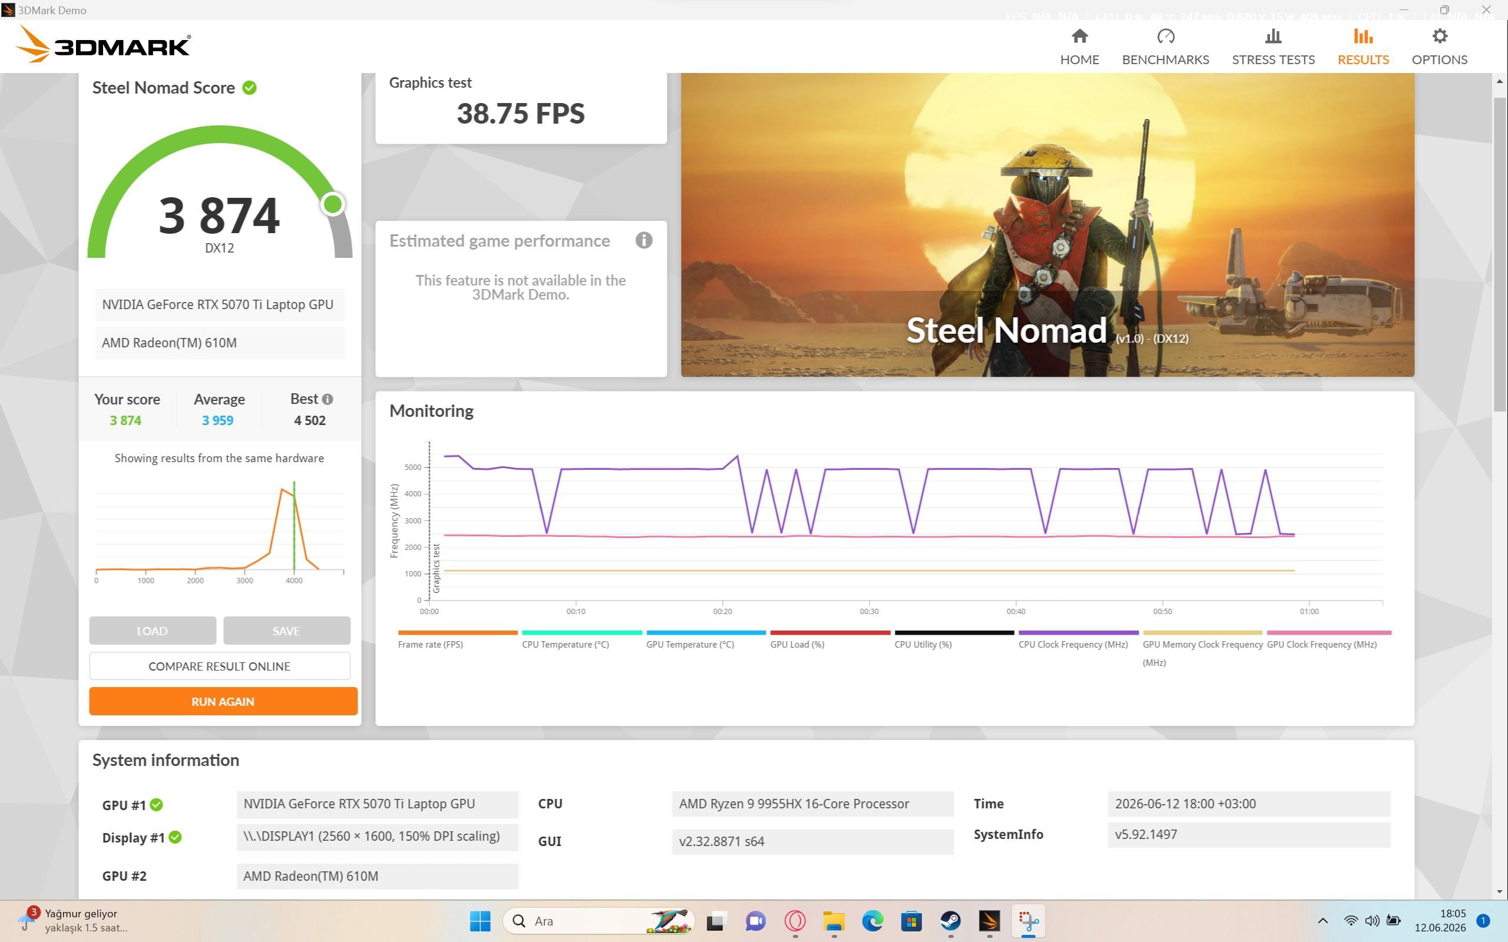Click the taskbar clock and date
Image resolution: width=1508 pixels, height=942 pixels.
1440,921
